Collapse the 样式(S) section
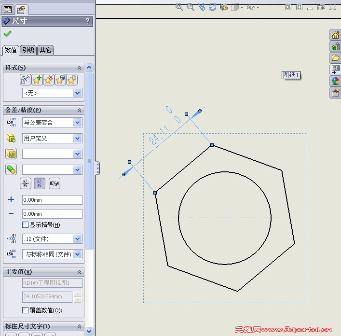341x336 pixels. [x=80, y=68]
